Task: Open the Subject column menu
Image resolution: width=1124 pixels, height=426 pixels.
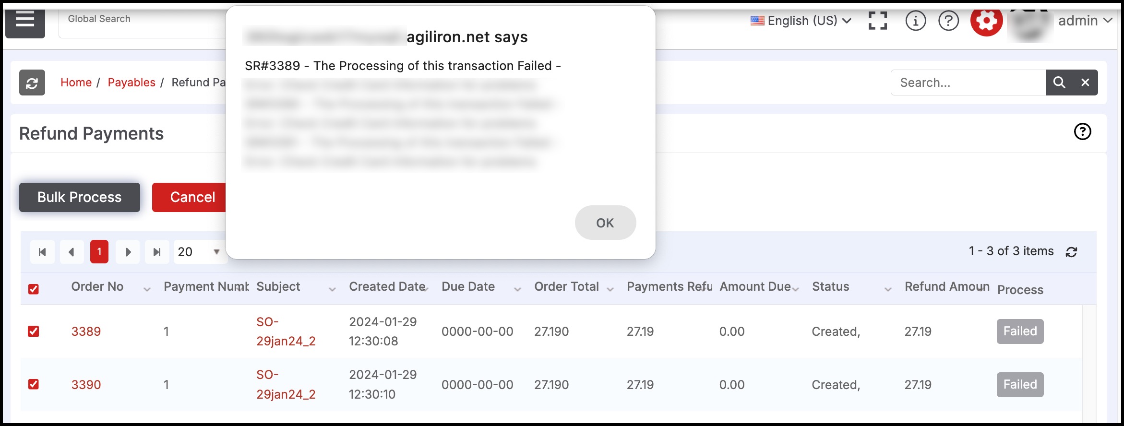Action: point(332,289)
